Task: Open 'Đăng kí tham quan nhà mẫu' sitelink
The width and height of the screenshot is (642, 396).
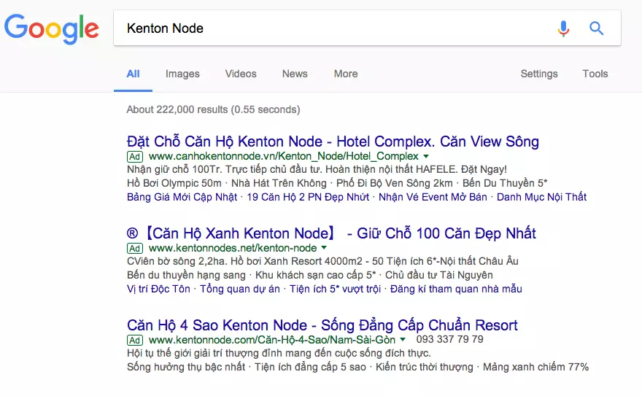Action: point(456,289)
